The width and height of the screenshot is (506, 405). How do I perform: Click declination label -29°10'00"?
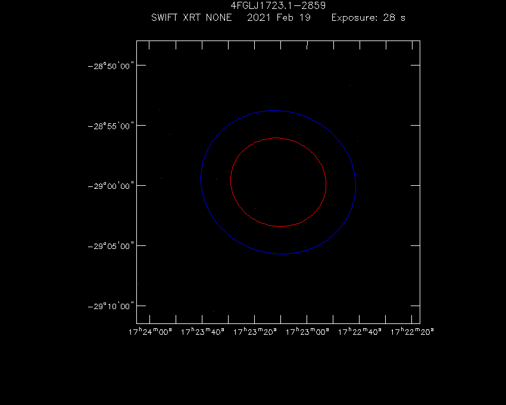point(111,306)
